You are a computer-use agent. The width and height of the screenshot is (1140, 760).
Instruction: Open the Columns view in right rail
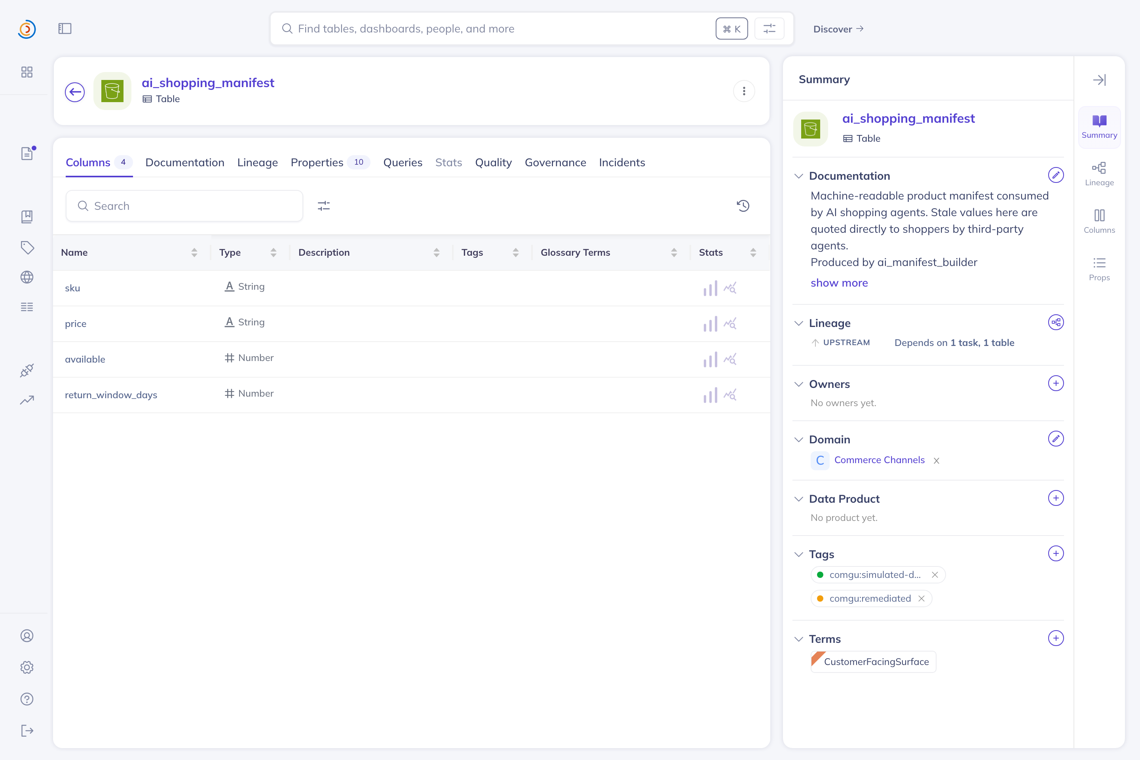click(x=1099, y=222)
